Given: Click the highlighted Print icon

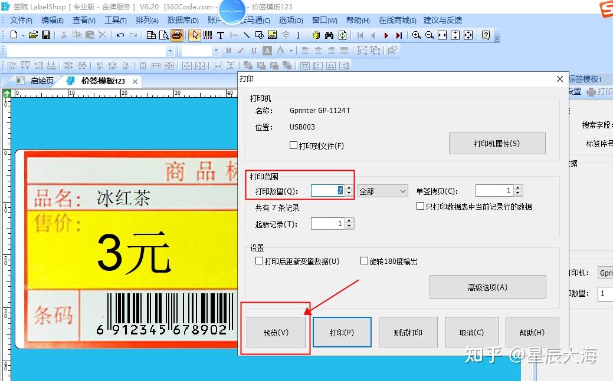Looking at the screenshot, I should (x=177, y=35).
